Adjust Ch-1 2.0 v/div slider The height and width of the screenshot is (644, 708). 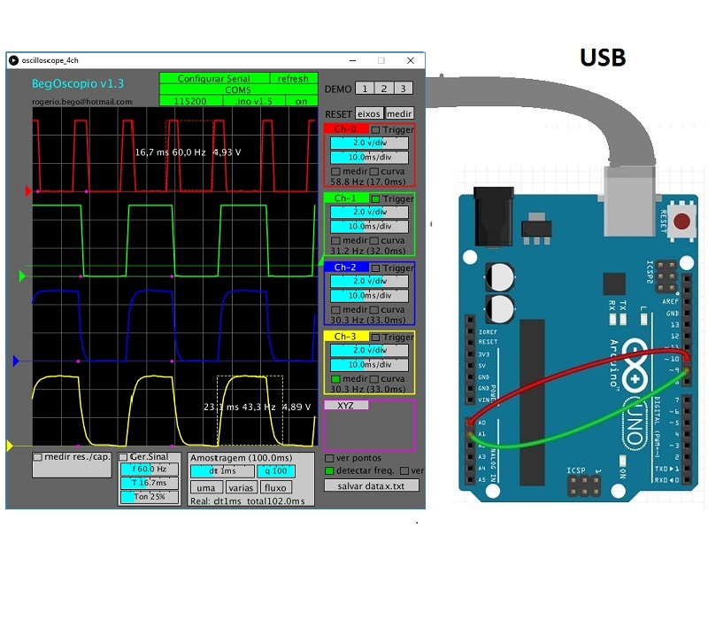[369, 212]
